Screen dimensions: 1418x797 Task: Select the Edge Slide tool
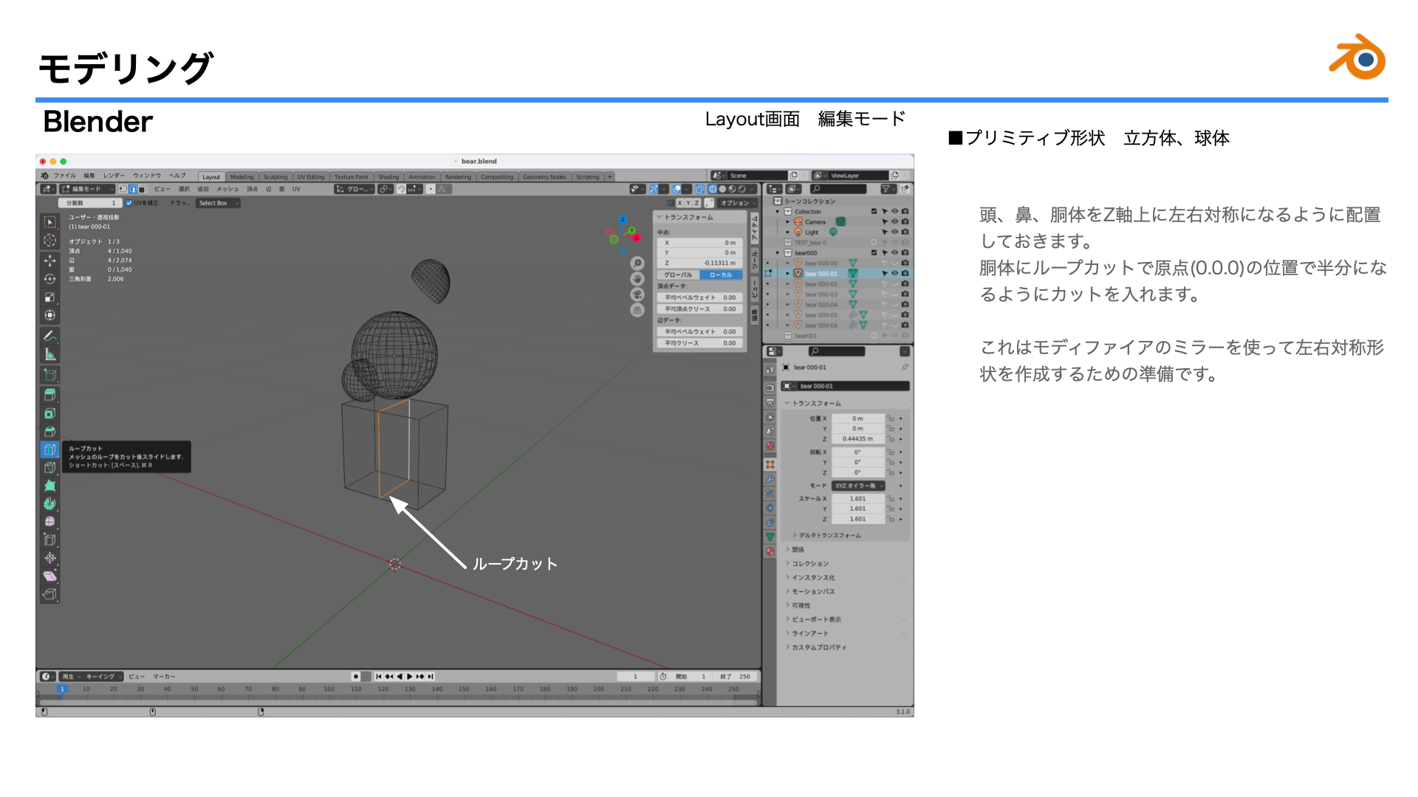(x=49, y=539)
